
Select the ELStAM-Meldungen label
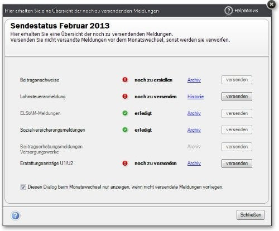[x=40, y=113]
